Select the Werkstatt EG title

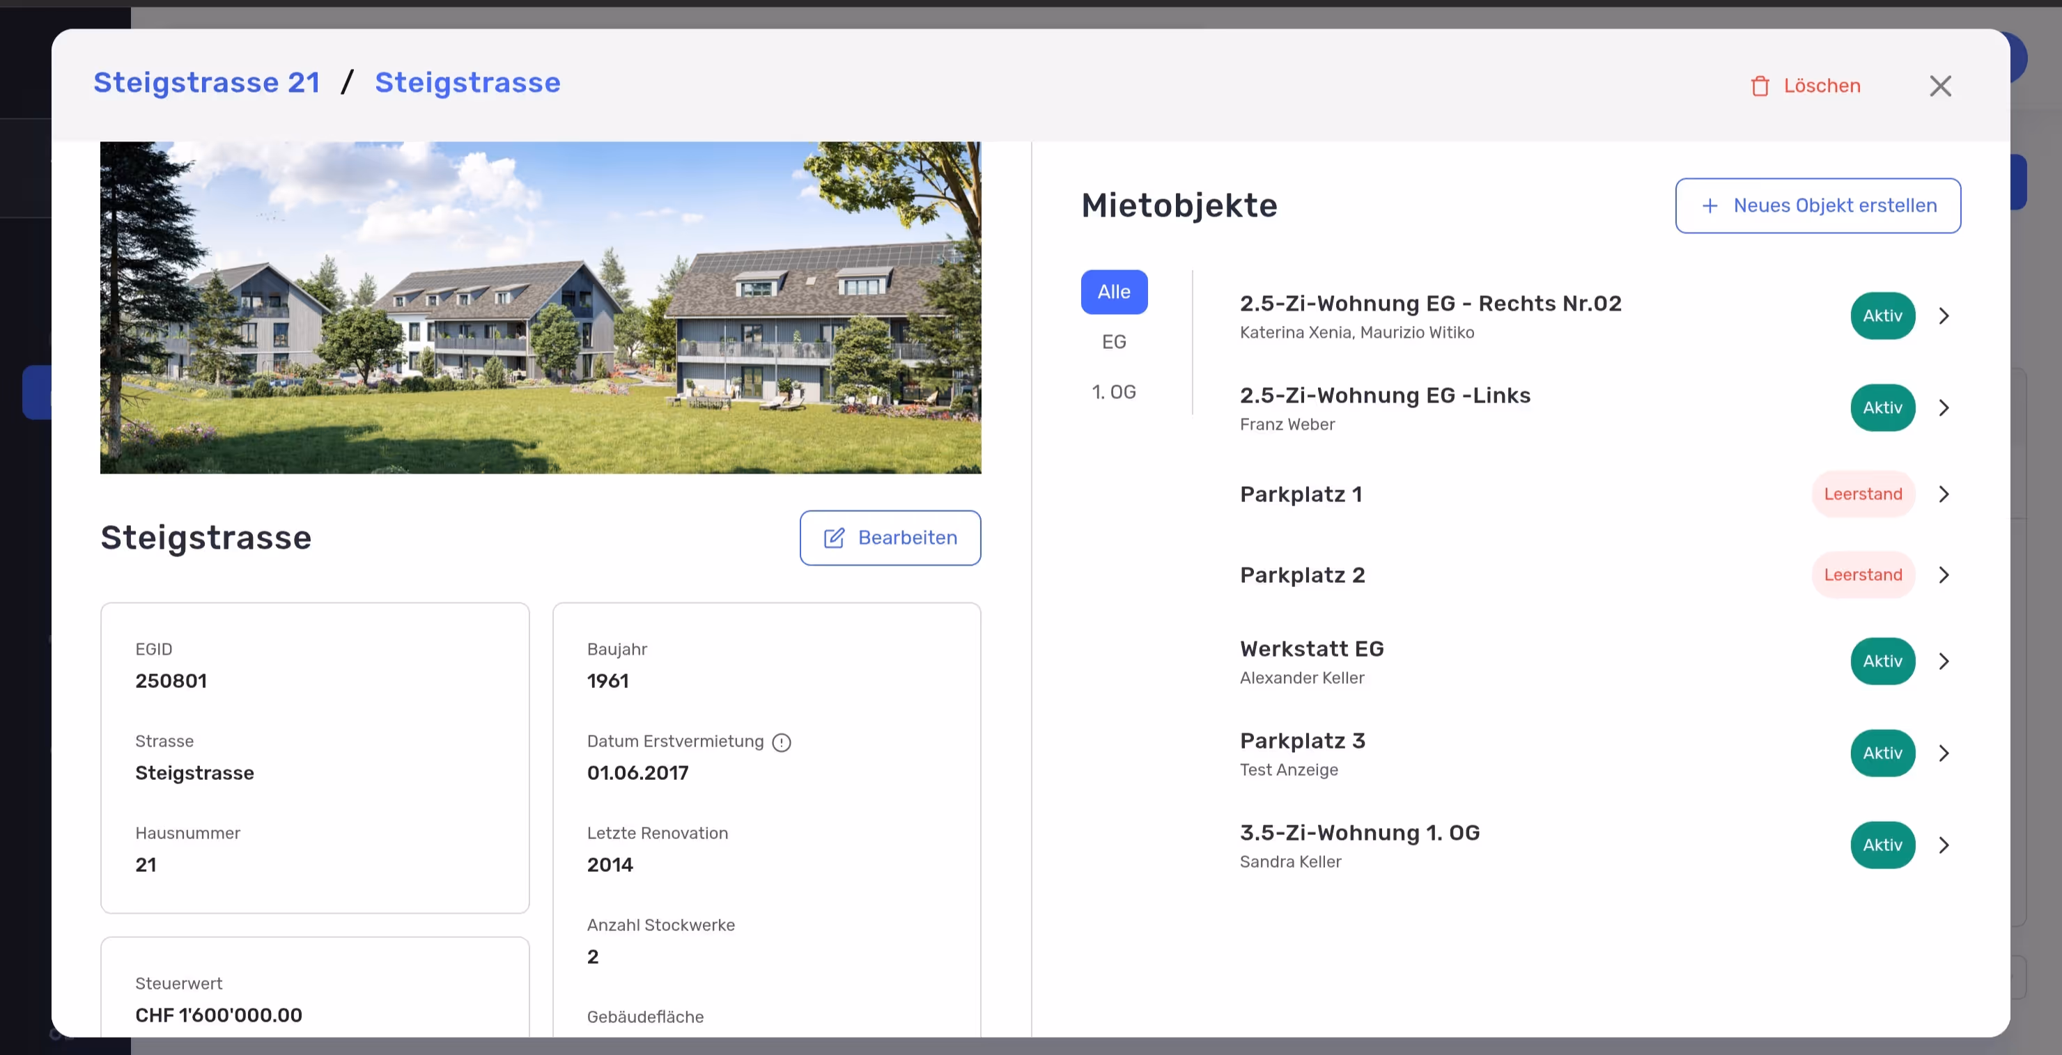[1311, 648]
